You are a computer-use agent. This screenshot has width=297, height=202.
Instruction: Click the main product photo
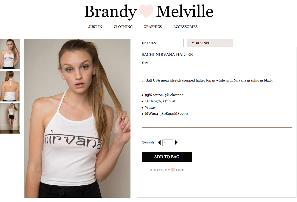pos(77,118)
